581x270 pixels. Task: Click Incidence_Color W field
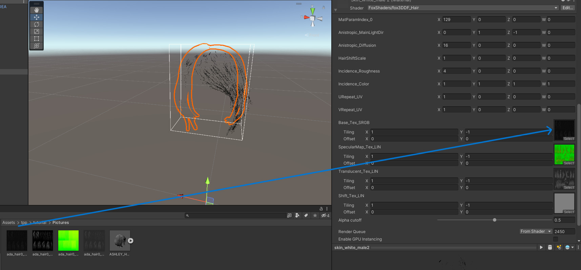coord(561,84)
